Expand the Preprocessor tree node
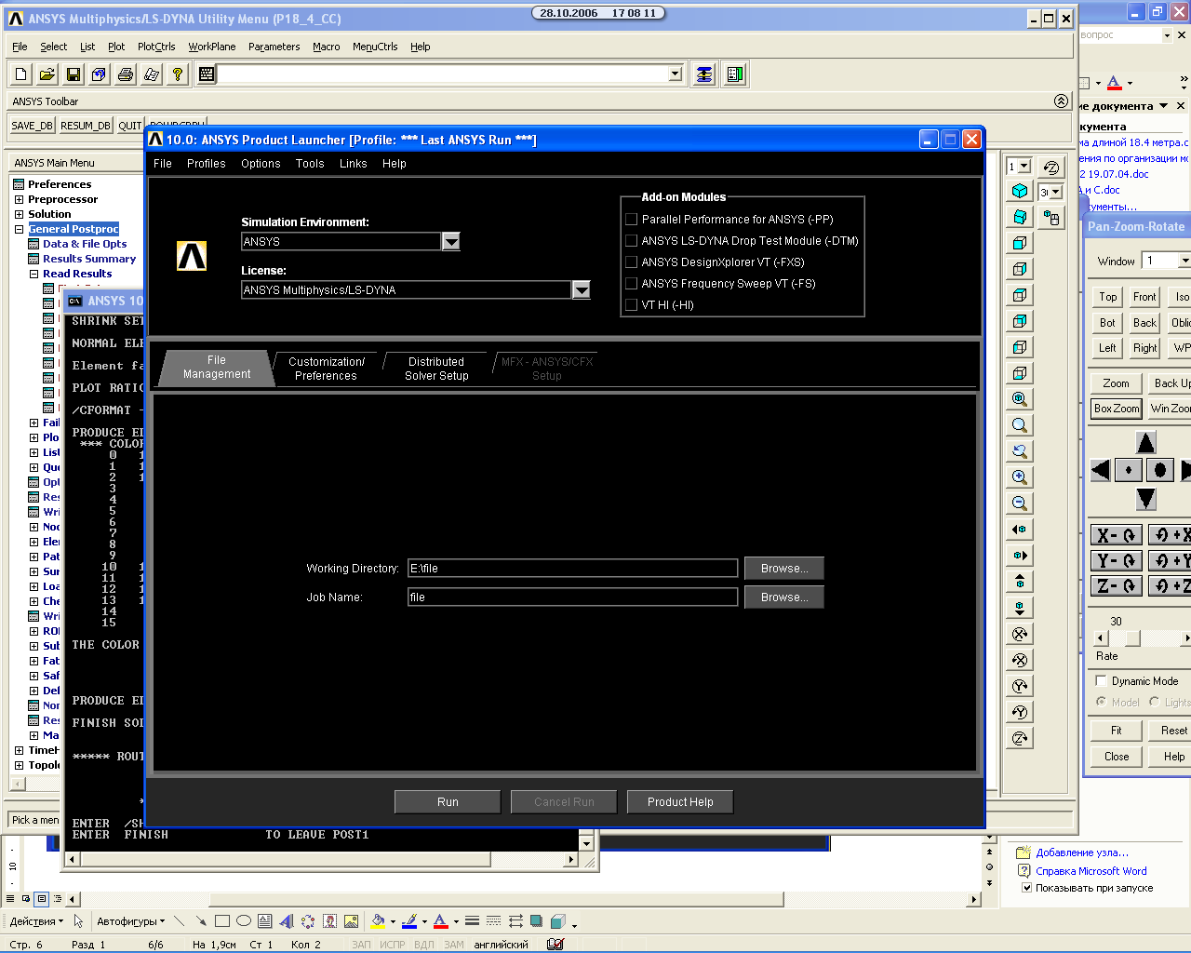 [x=19, y=199]
